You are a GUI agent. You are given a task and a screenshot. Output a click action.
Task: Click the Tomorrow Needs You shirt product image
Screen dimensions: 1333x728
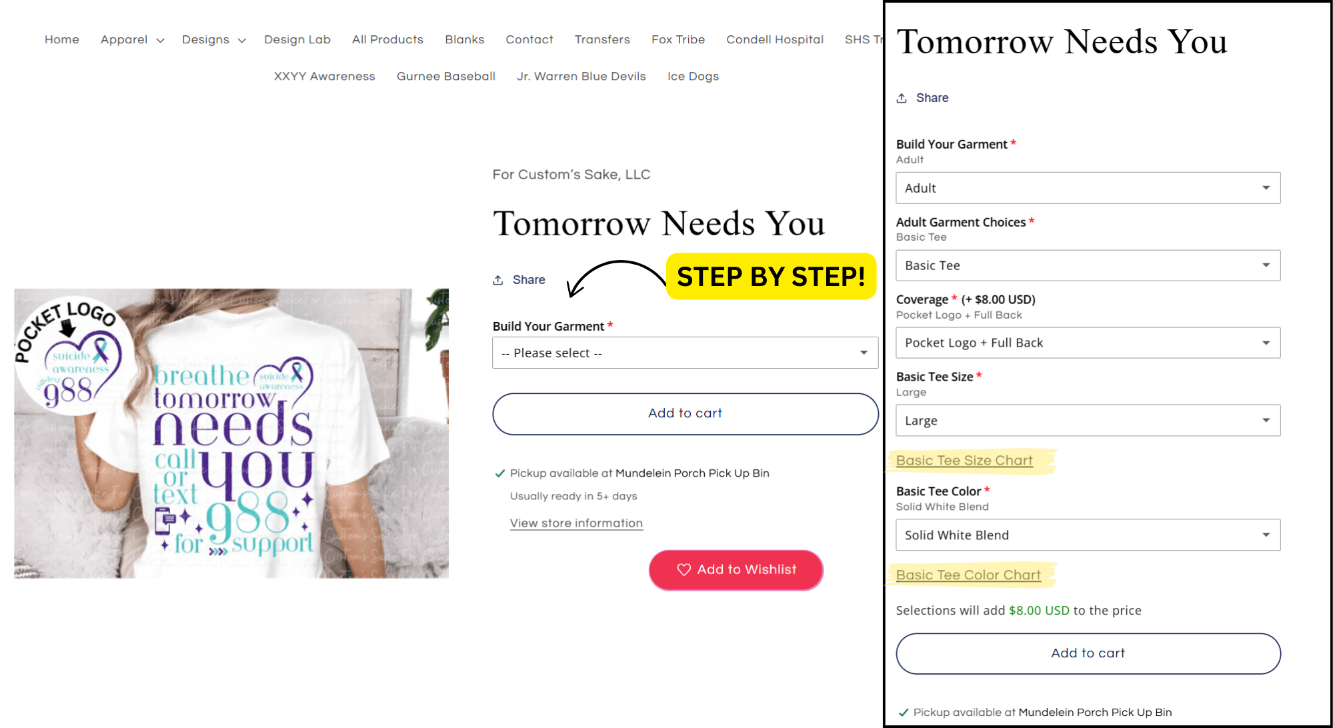[x=231, y=433]
